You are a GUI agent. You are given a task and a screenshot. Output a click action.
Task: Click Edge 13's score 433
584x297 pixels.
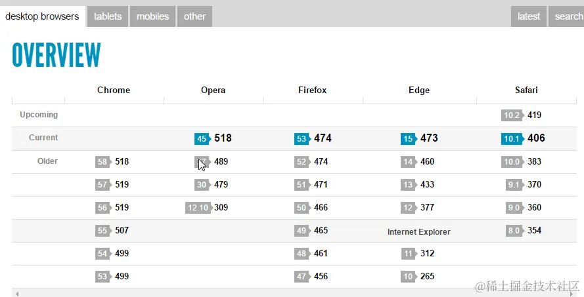427,184
